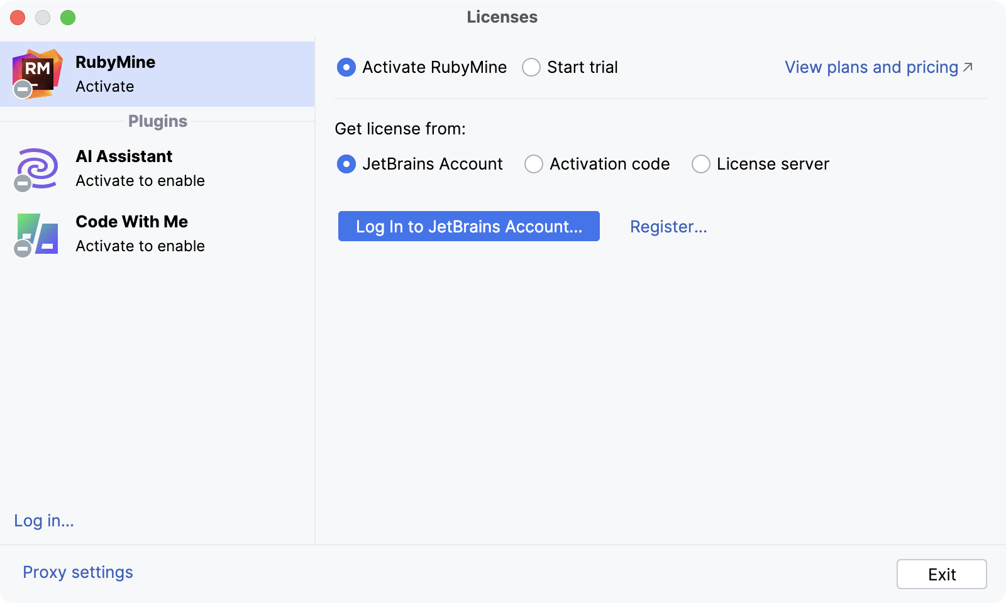The height and width of the screenshot is (603, 1006).
Task: Choose License server as license source
Action: pyautogui.click(x=701, y=164)
